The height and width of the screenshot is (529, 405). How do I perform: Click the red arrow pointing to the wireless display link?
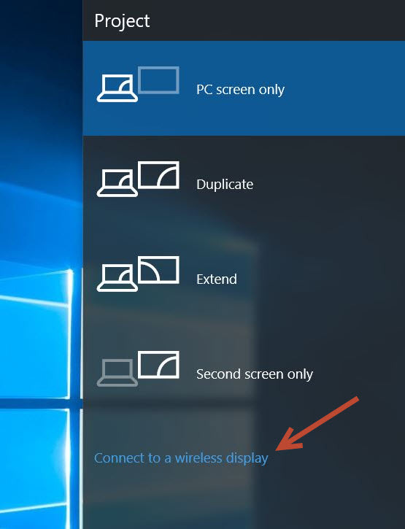coord(317,424)
